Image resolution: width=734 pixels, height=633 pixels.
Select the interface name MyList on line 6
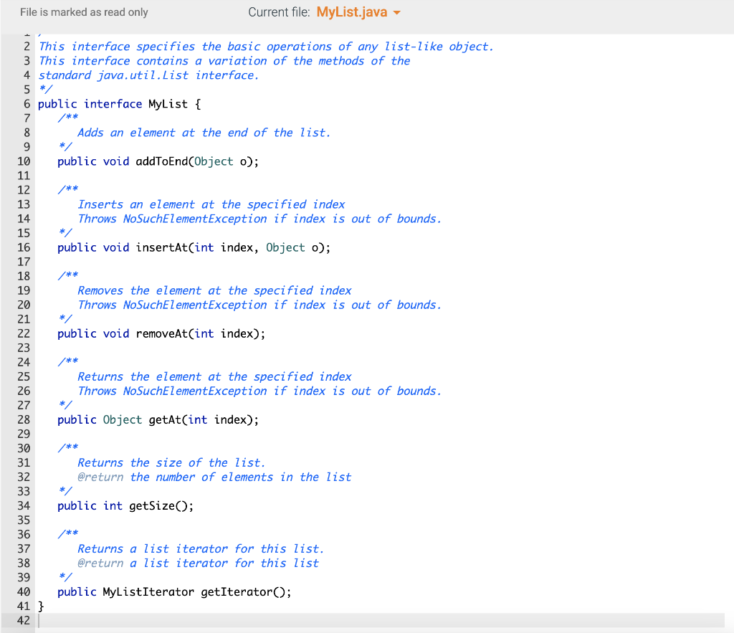tap(168, 103)
